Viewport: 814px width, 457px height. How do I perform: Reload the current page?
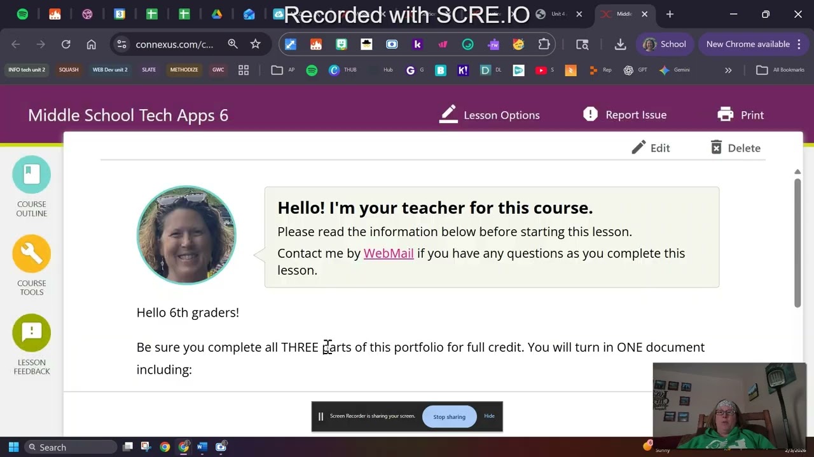coord(66,44)
